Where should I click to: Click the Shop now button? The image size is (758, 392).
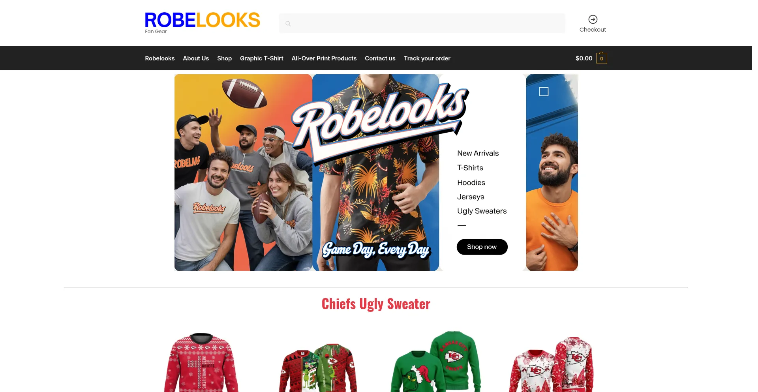pyautogui.click(x=482, y=247)
